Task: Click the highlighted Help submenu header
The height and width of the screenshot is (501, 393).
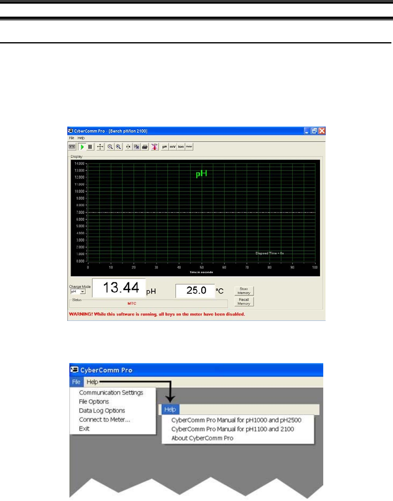Action: tap(170, 409)
